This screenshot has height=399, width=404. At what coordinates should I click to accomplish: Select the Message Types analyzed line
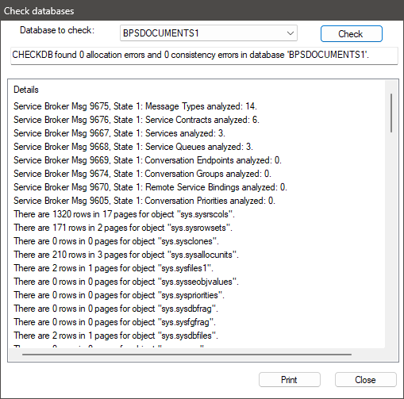[135, 106]
